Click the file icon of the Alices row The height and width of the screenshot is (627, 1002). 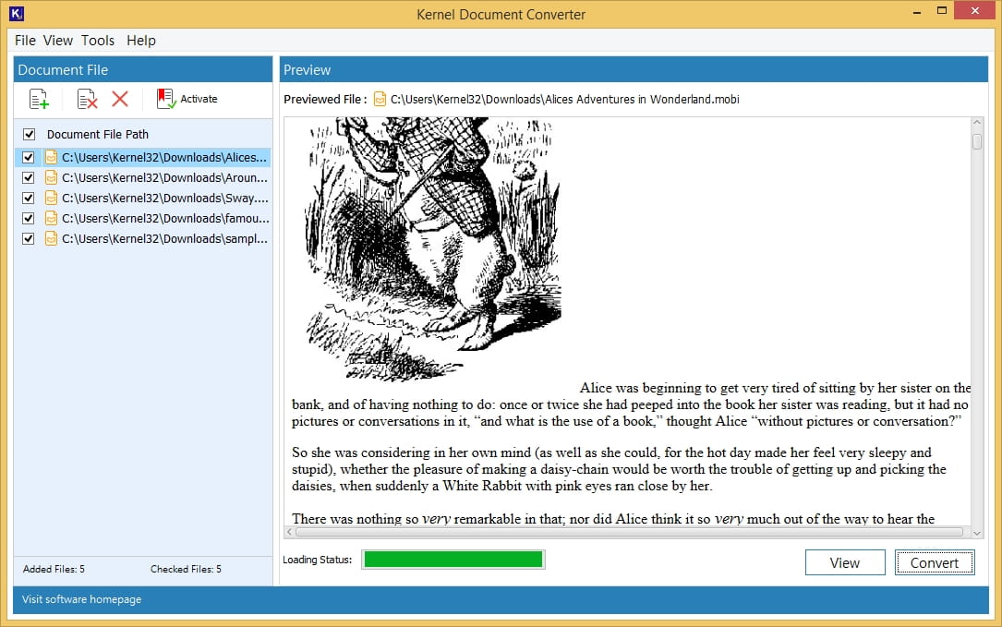click(x=51, y=157)
